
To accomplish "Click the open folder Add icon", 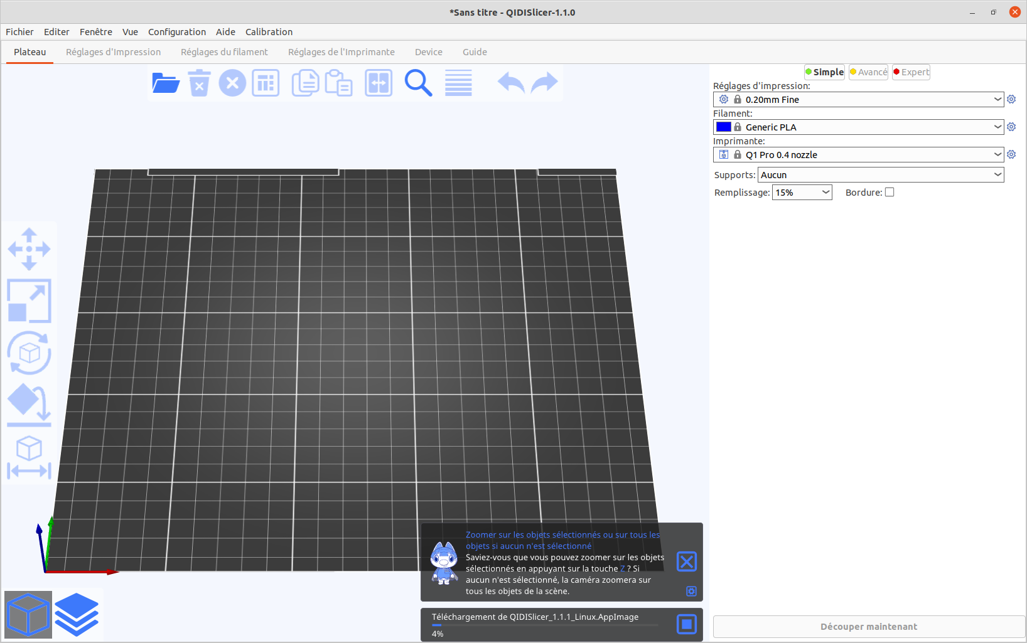I will [166, 83].
